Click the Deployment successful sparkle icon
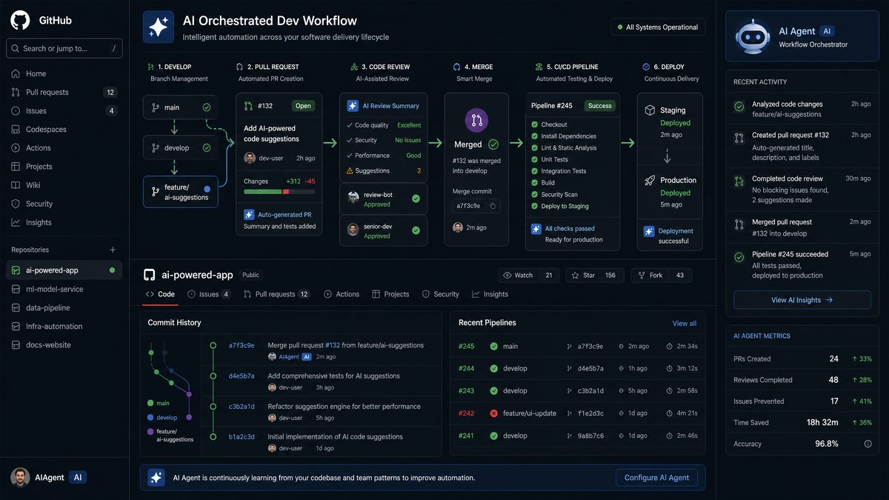The height and width of the screenshot is (500, 889). (649, 231)
